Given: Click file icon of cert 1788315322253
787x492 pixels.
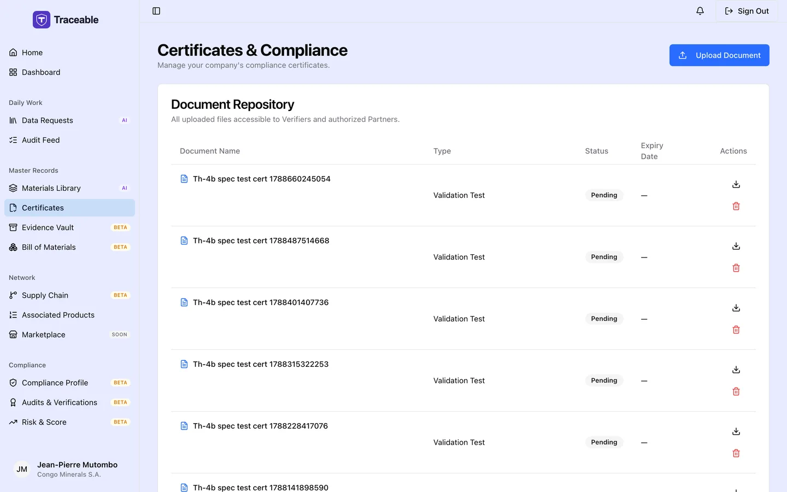Looking at the screenshot, I should coord(184,364).
